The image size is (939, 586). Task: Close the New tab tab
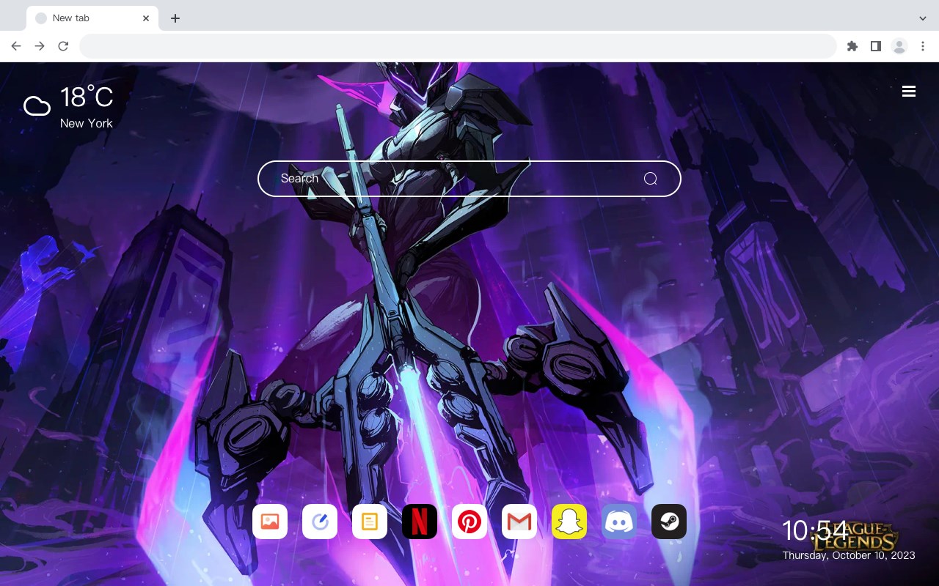tap(146, 18)
